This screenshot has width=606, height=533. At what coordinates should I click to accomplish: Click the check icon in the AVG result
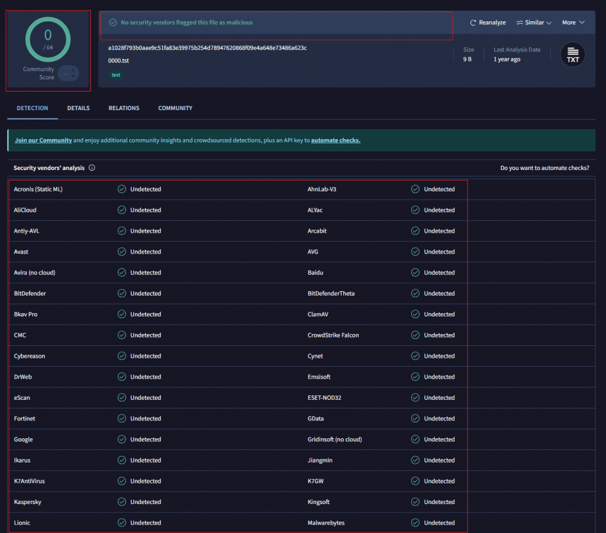[x=415, y=252]
